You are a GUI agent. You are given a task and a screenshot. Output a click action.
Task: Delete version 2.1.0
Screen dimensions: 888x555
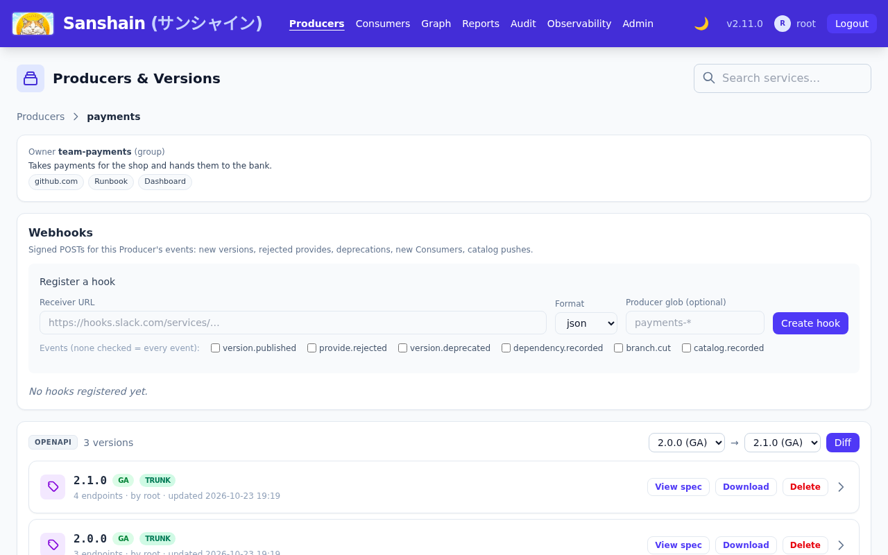coord(805,487)
